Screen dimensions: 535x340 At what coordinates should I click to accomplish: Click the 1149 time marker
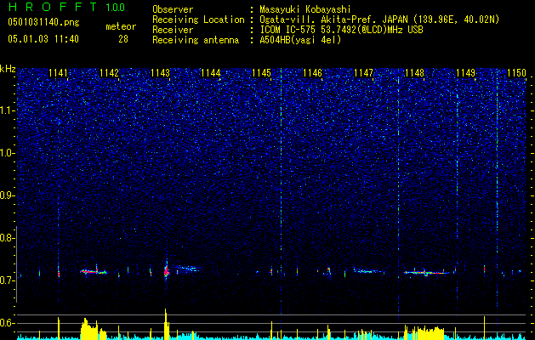(x=465, y=73)
